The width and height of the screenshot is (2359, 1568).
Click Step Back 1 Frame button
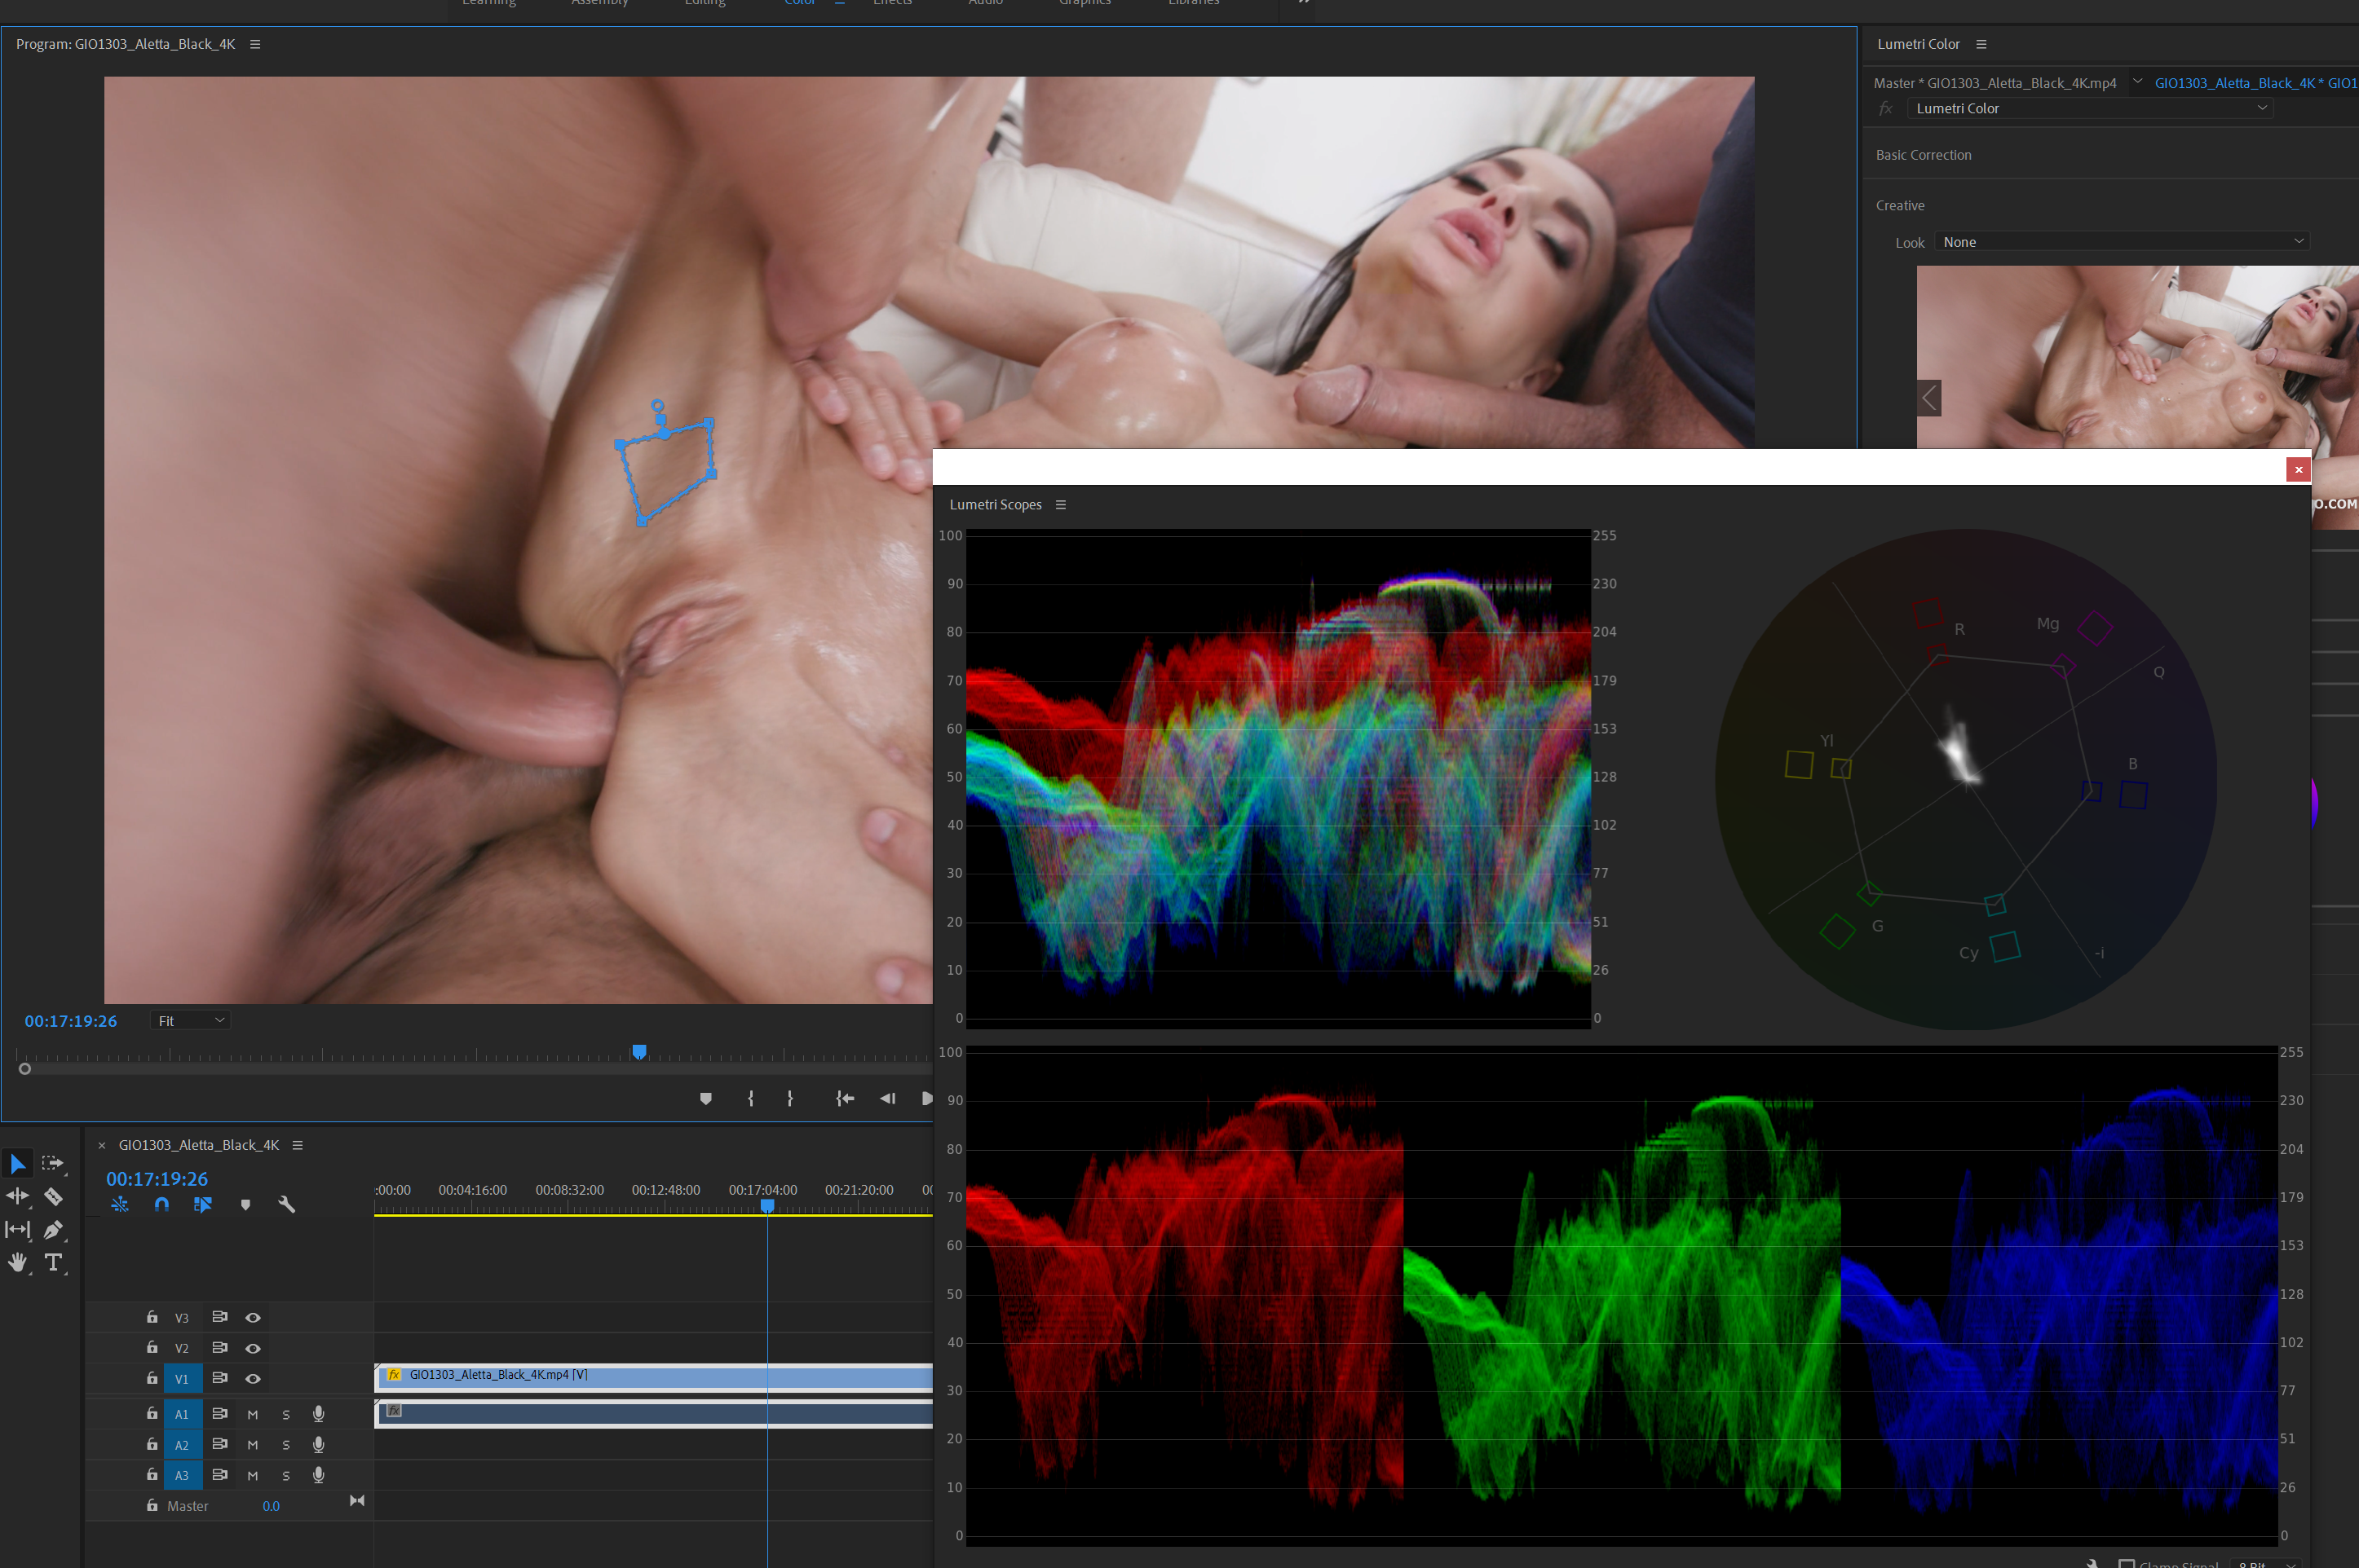887,1098
